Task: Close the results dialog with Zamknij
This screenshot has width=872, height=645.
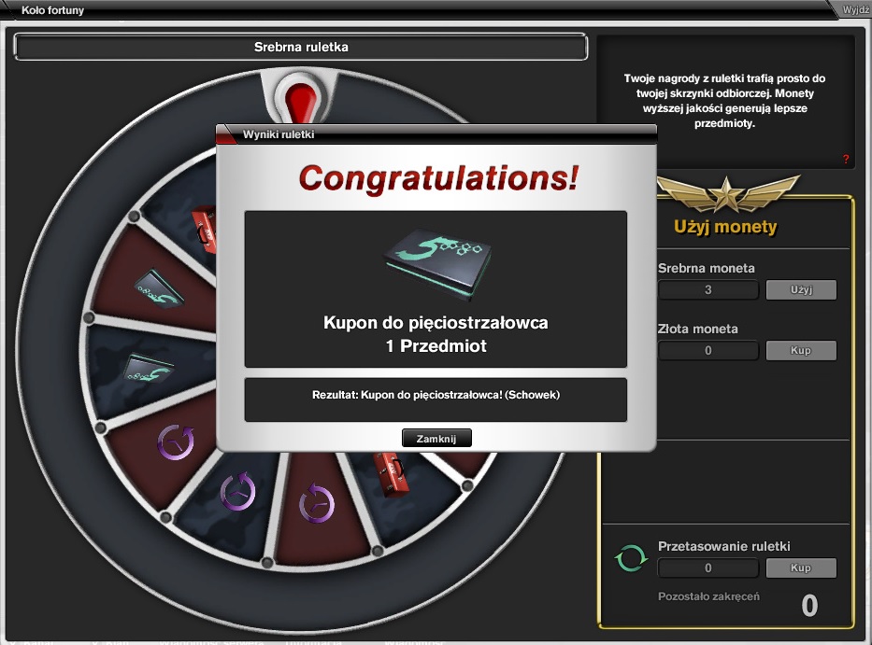Action: pyautogui.click(x=436, y=439)
